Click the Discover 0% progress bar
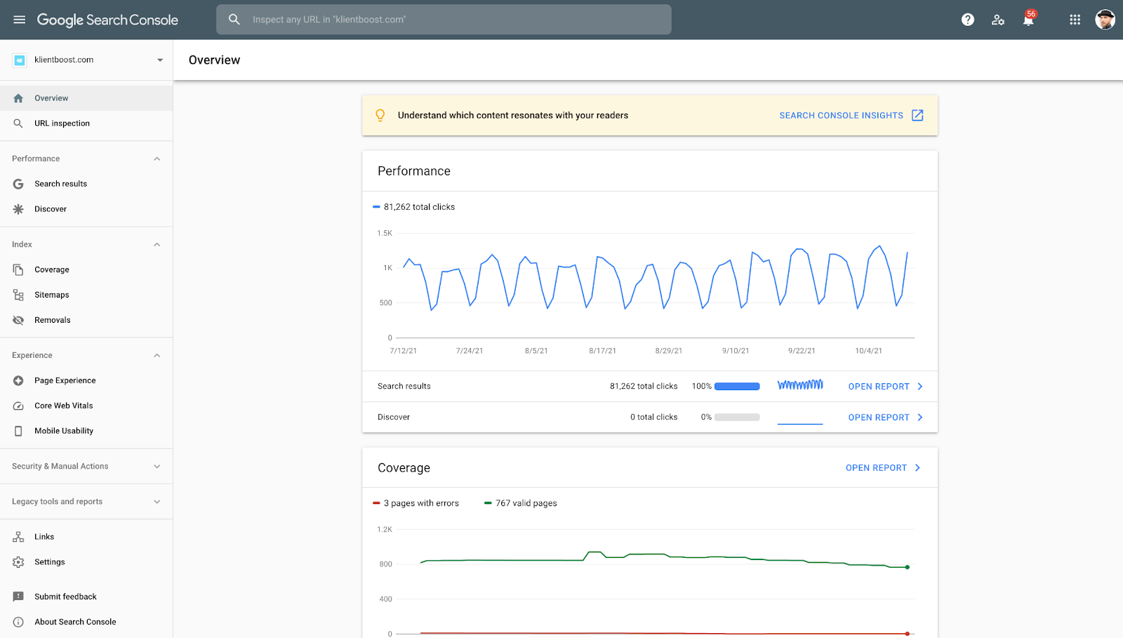1123x638 pixels. [x=737, y=418]
